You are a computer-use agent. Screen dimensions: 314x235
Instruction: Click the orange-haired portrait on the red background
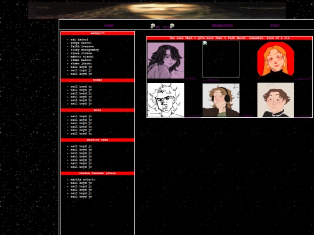pos(276,61)
